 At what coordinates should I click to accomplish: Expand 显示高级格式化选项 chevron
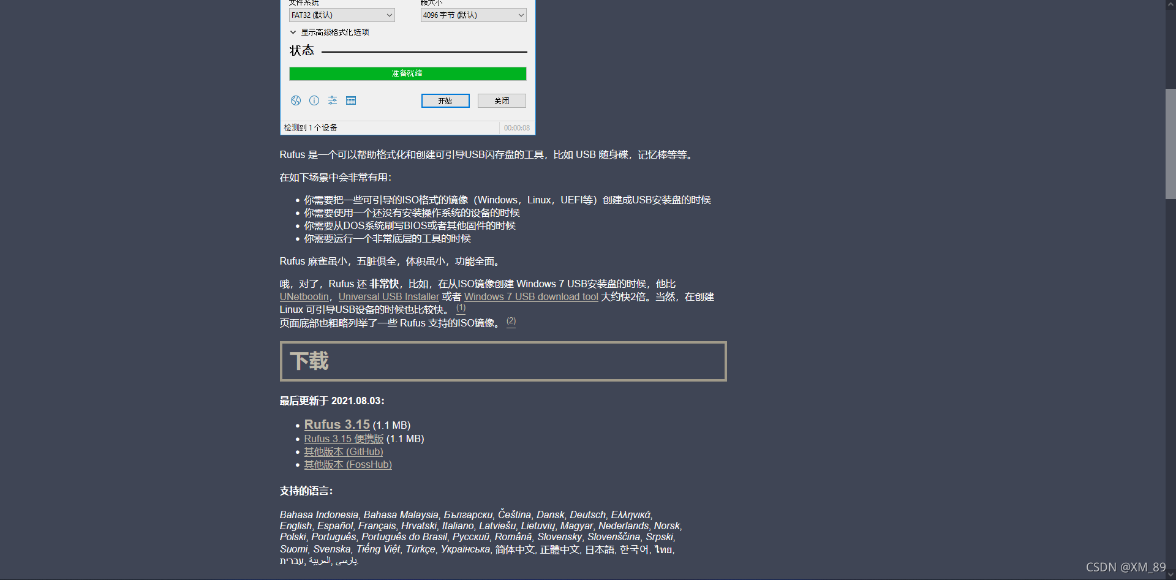click(x=293, y=32)
